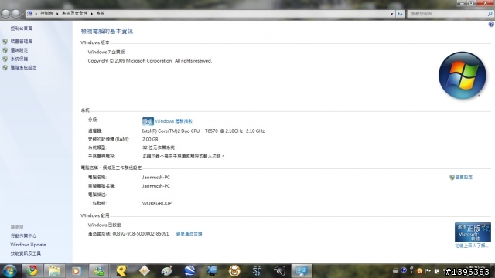Open 裝置管理員 Device Manager link
The width and height of the screenshot is (495, 278).
click(21, 41)
